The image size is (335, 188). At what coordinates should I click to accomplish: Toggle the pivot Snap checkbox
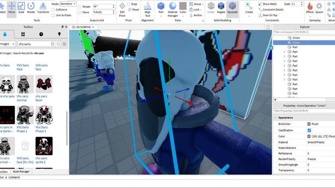click(128, 4)
